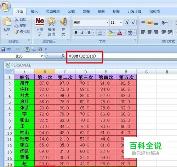Expand the 剪贴板 clipboard dialog launcher
The image size is (177, 167).
[29, 41]
